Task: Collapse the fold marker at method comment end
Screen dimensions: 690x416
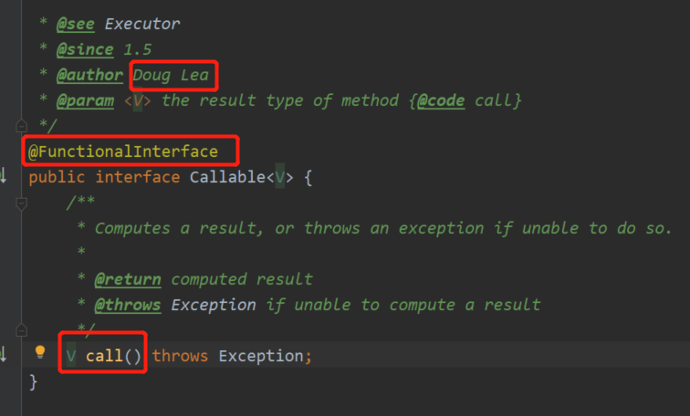Action: (x=21, y=330)
